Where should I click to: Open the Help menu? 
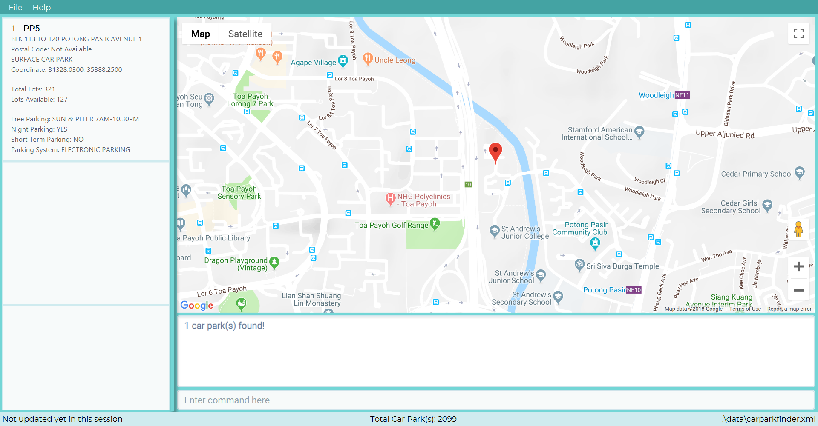tap(41, 7)
